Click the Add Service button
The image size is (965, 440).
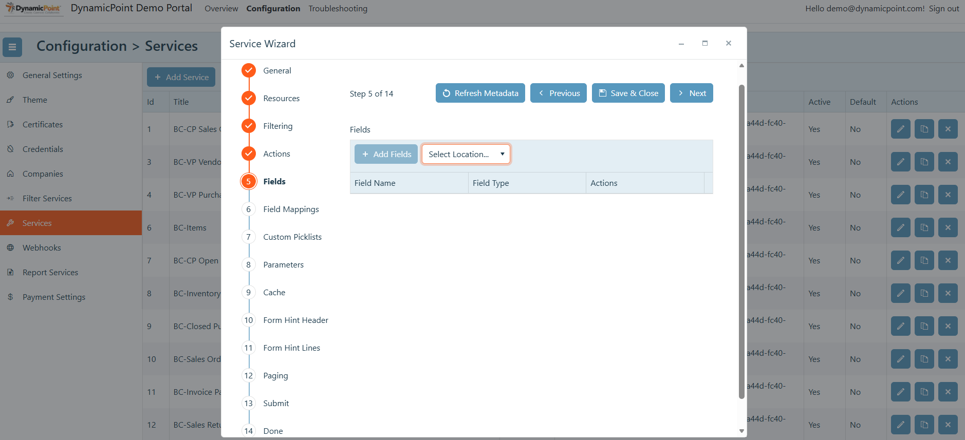pyautogui.click(x=181, y=77)
